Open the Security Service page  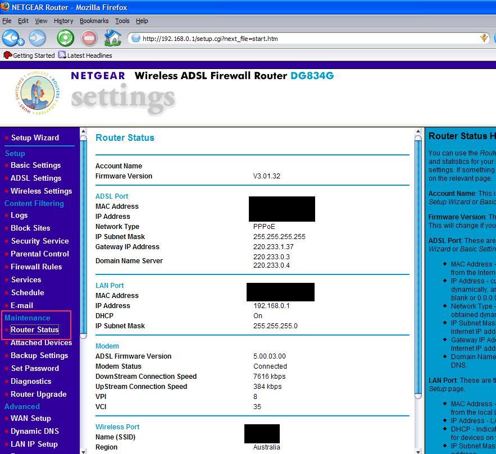(x=40, y=241)
